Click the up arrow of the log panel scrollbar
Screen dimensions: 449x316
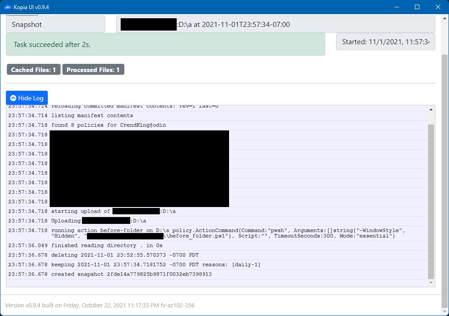(x=431, y=109)
